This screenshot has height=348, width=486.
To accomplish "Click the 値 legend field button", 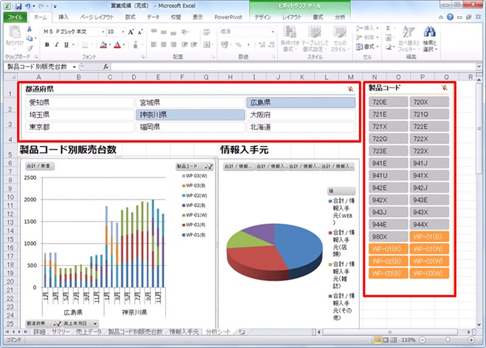I will 341,191.
